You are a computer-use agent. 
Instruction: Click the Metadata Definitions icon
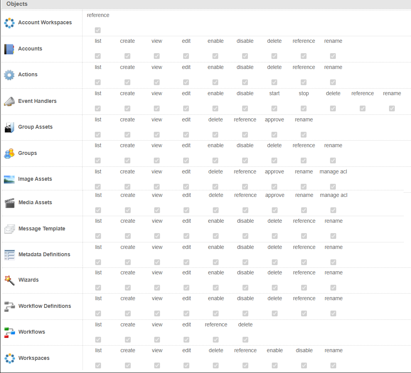click(9, 255)
